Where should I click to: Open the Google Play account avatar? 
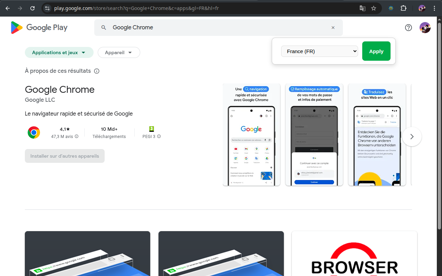[425, 28]
